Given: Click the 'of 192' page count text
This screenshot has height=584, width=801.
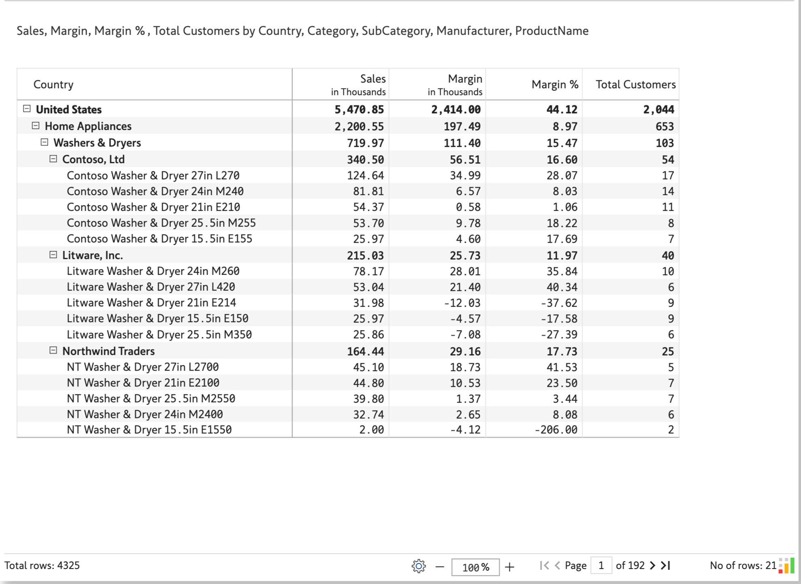Looking at the screenshot, I should (x=630, y=565).
